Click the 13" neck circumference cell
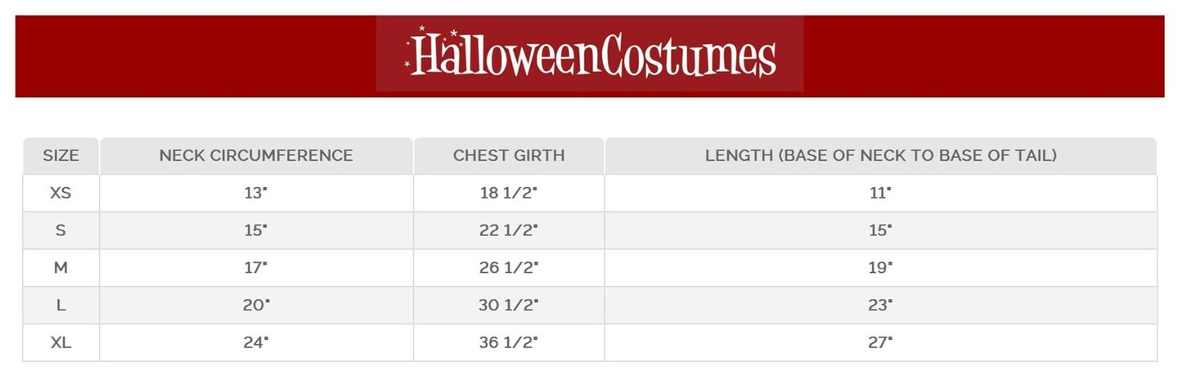The height and width of the screenshot is (384, 1178). (x=256, y=193)
